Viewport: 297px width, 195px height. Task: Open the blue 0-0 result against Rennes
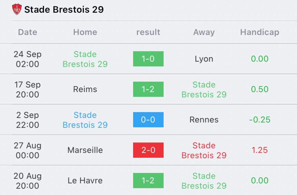[x=148, y=120]
